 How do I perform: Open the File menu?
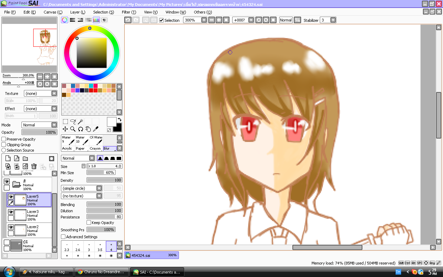tap(10, 12)
